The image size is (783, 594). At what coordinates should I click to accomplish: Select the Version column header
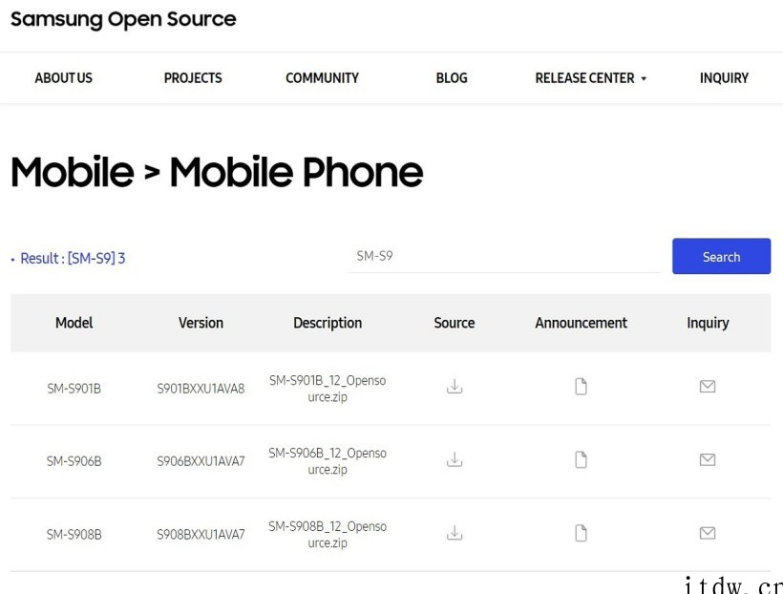click(x=201, y=323)
